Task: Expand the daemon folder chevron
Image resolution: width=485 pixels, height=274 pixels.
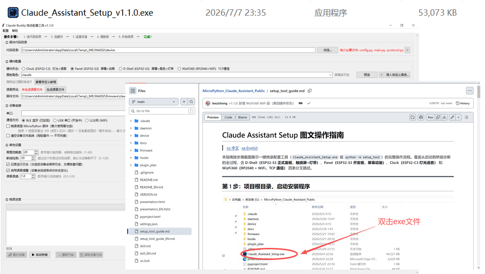Action: 131,128
